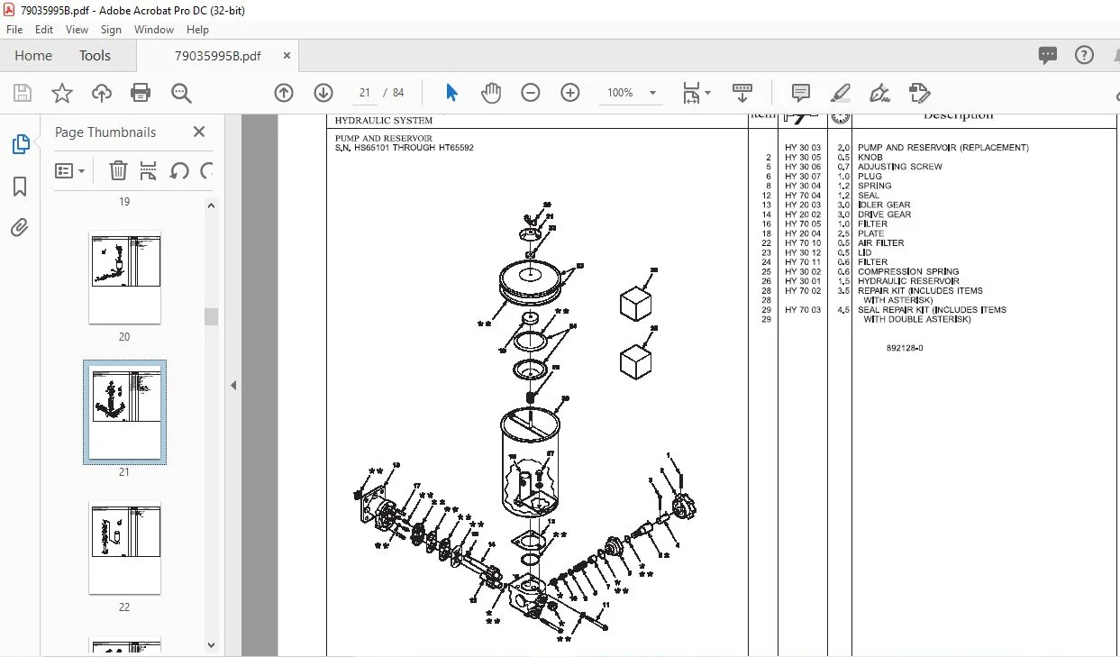Switch to the Home tab
The width and height of the screenshot is (1120, 657).
tap(33, 56)
